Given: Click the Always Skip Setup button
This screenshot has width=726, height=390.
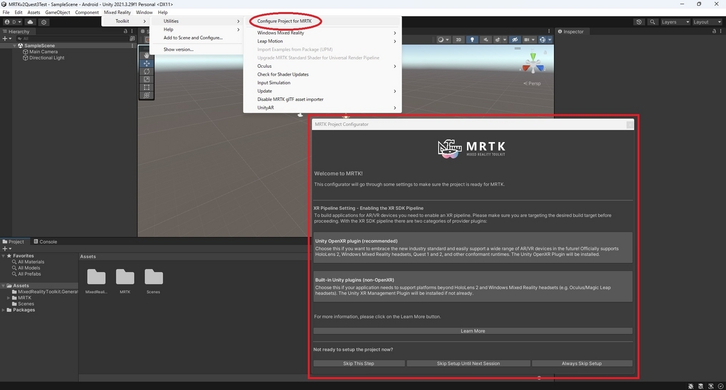Looking at the screenshot, I should tap(581, 363).
